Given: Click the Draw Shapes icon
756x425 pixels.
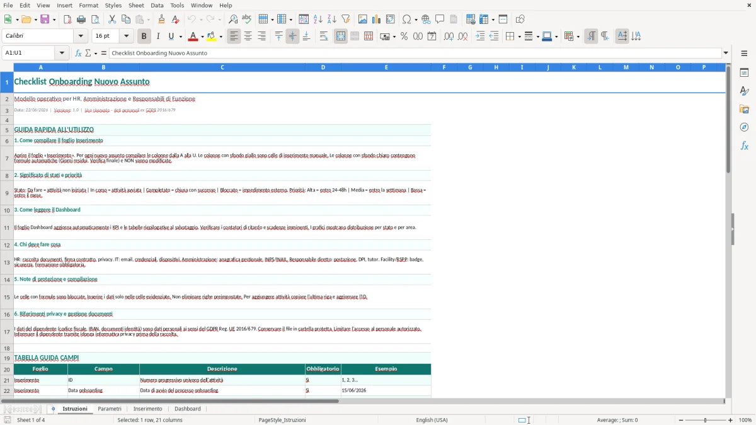Looking at the screenshot, I should tap(520, 20).
